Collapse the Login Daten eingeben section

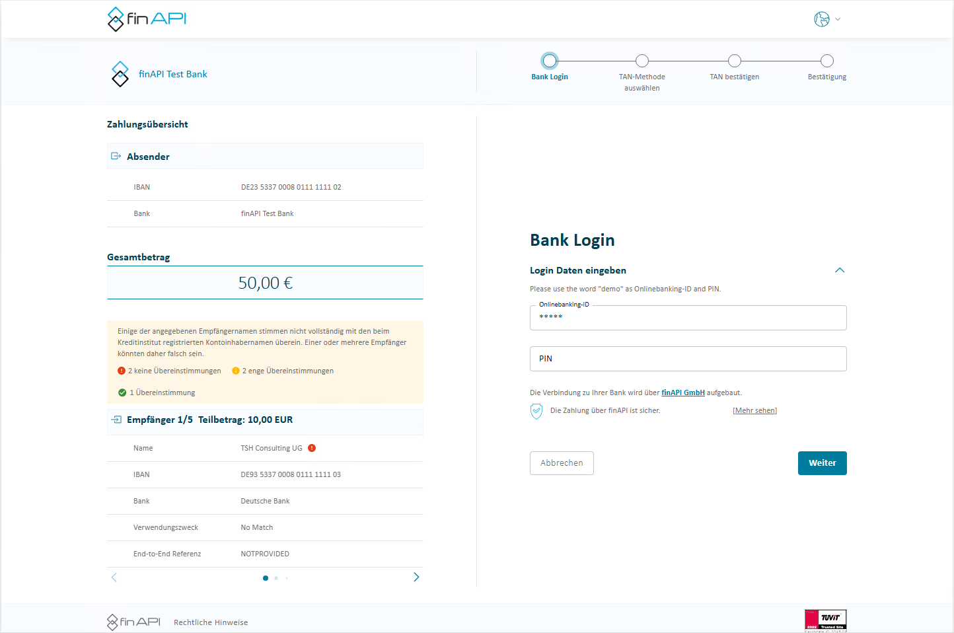[x=840, y=270]
